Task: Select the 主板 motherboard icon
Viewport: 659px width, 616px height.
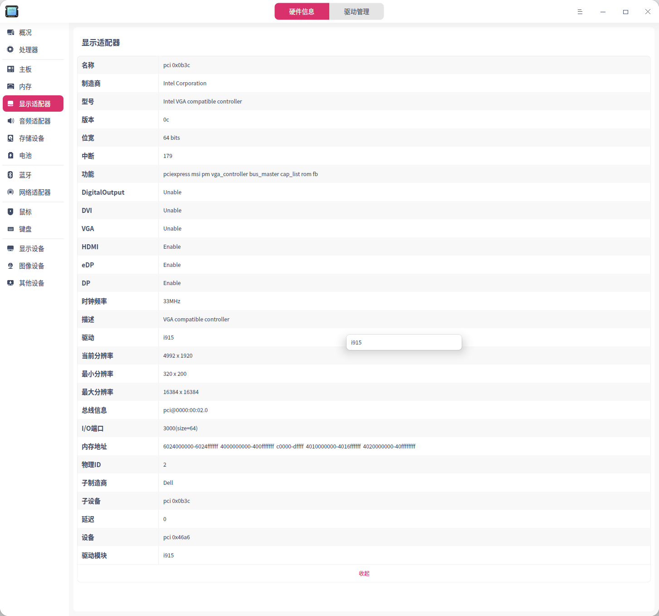Action: tap(10, 69)
